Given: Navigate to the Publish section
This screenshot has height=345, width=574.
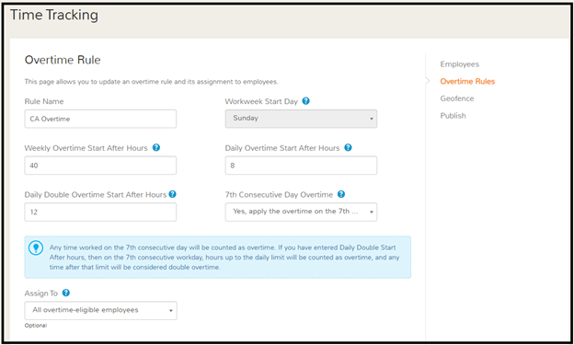Looking at the screenshot, I should point(453,116).
